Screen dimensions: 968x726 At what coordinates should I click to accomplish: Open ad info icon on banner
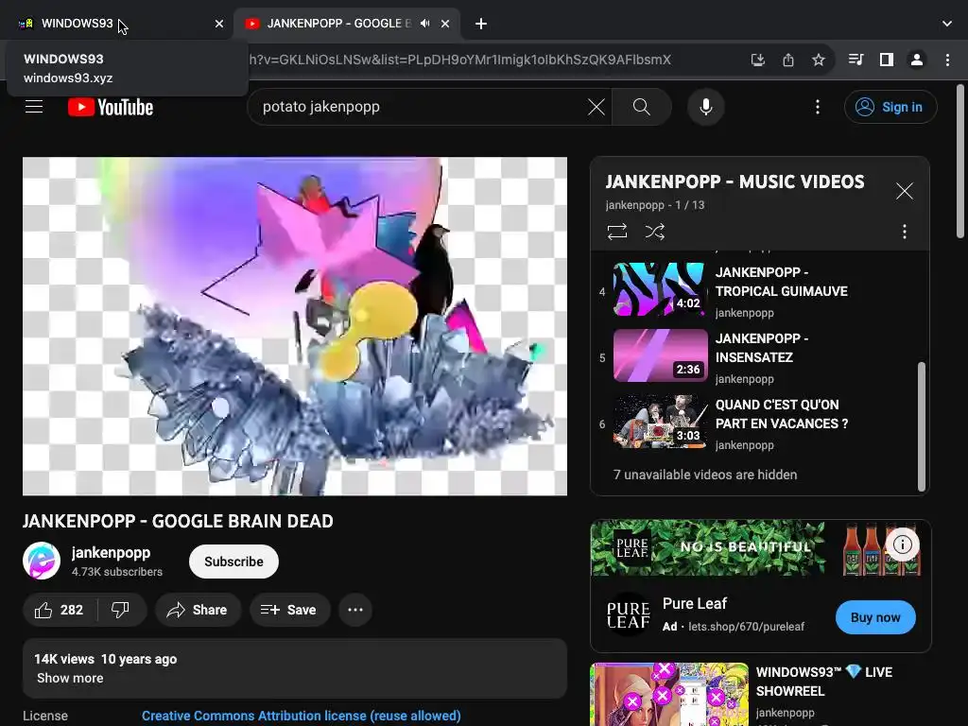(902, 544)
